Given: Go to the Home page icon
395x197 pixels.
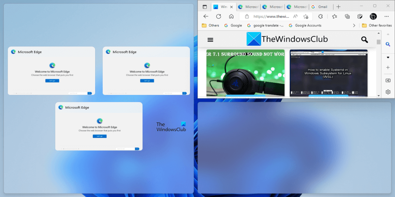Looking at the screenshot, I should click(231, 16).
